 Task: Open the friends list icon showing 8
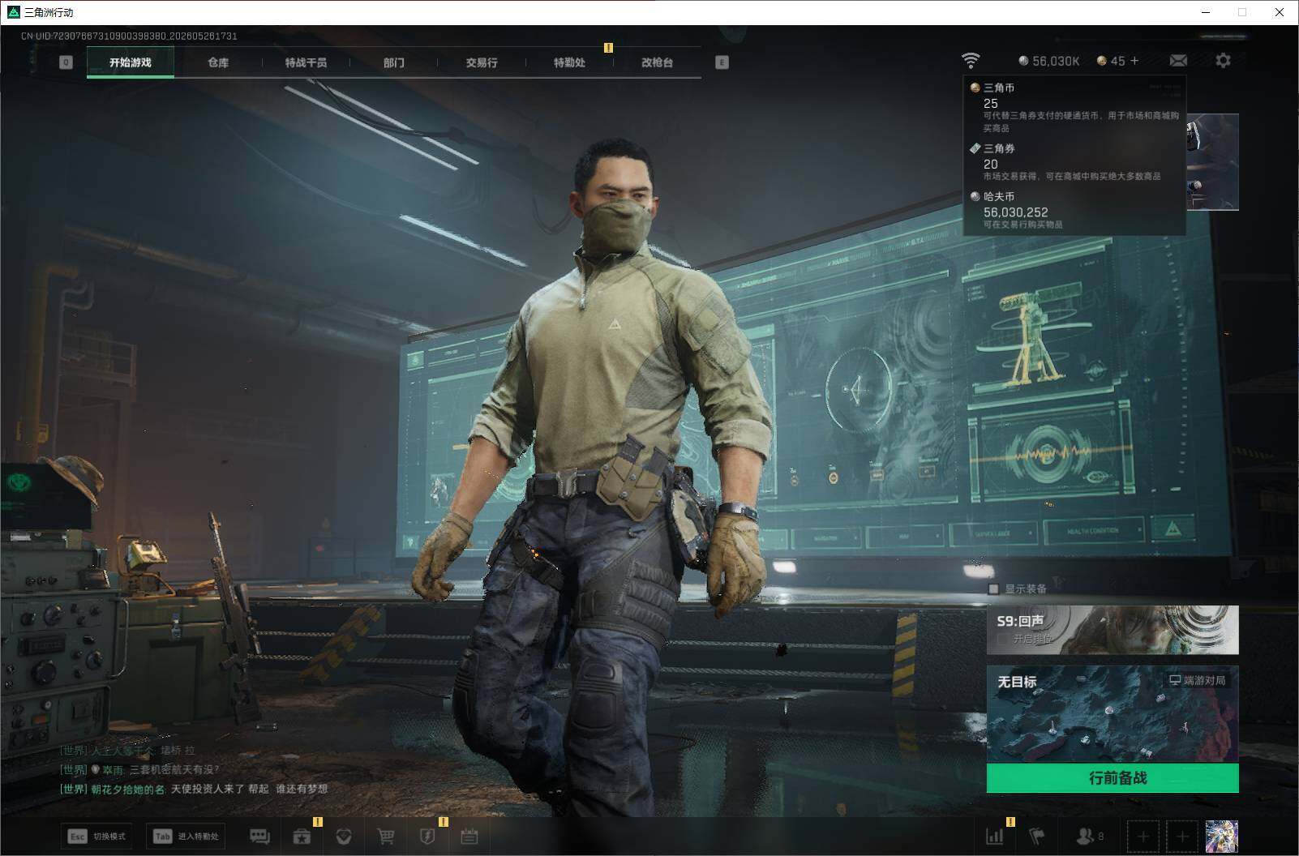click(x=1089, y=837)
